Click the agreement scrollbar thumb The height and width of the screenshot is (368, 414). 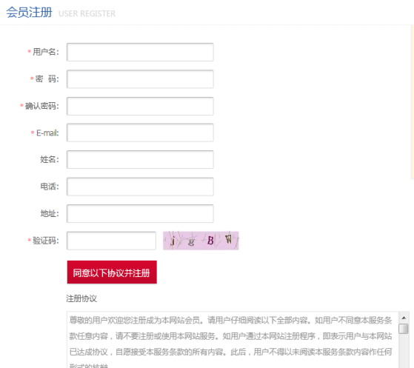tap(404, 329)
